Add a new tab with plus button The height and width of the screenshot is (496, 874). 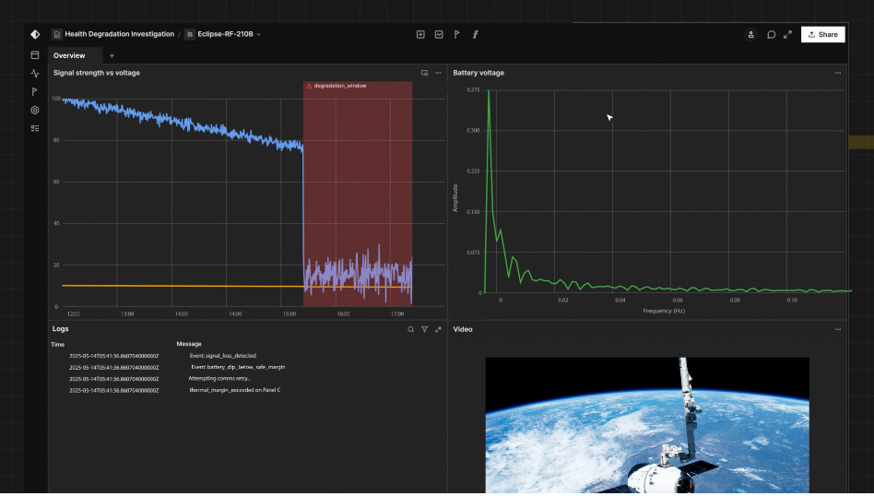point(112,55)
